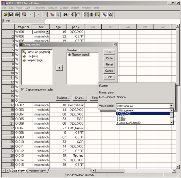
Task: Click the Help button in the Frequencies dialog
Action: coord(109,77)
